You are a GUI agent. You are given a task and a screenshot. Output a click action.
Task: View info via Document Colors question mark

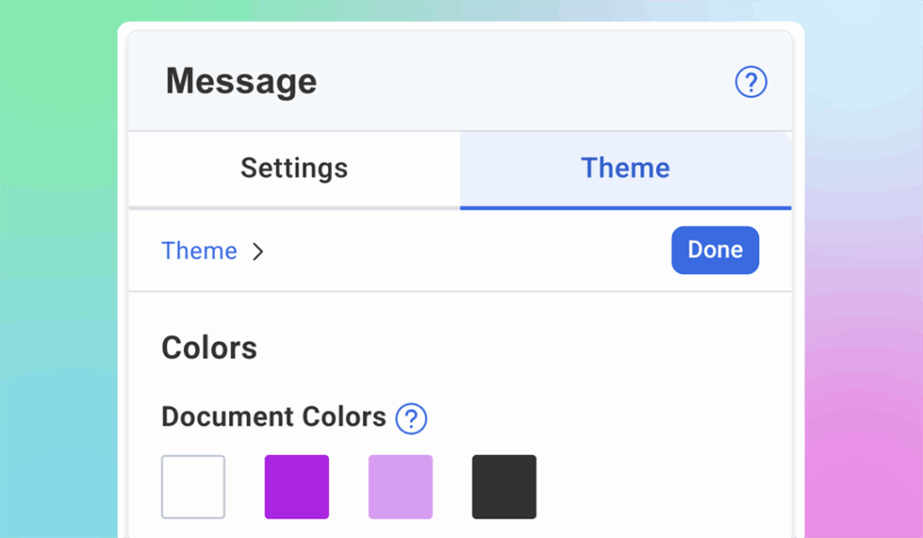(x=411, y=418)
